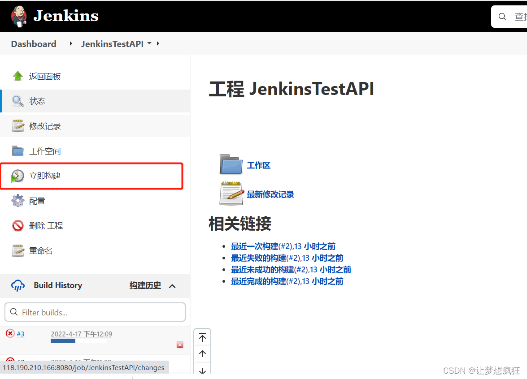
Task: Click the notepad icon beside 最新修改记录
Action: pyautogui.click(x=231, y=194)
